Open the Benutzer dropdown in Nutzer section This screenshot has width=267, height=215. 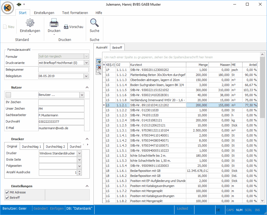click(x=82, y=95)
